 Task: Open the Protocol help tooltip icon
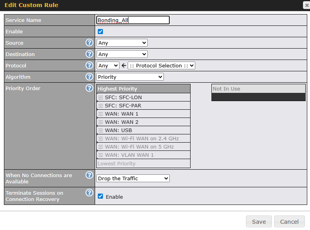(x=89, y=65)
